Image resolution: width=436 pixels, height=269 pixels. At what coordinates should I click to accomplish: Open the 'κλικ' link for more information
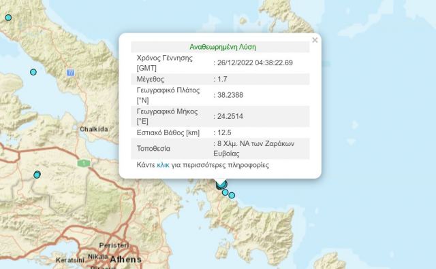(163, 165)
